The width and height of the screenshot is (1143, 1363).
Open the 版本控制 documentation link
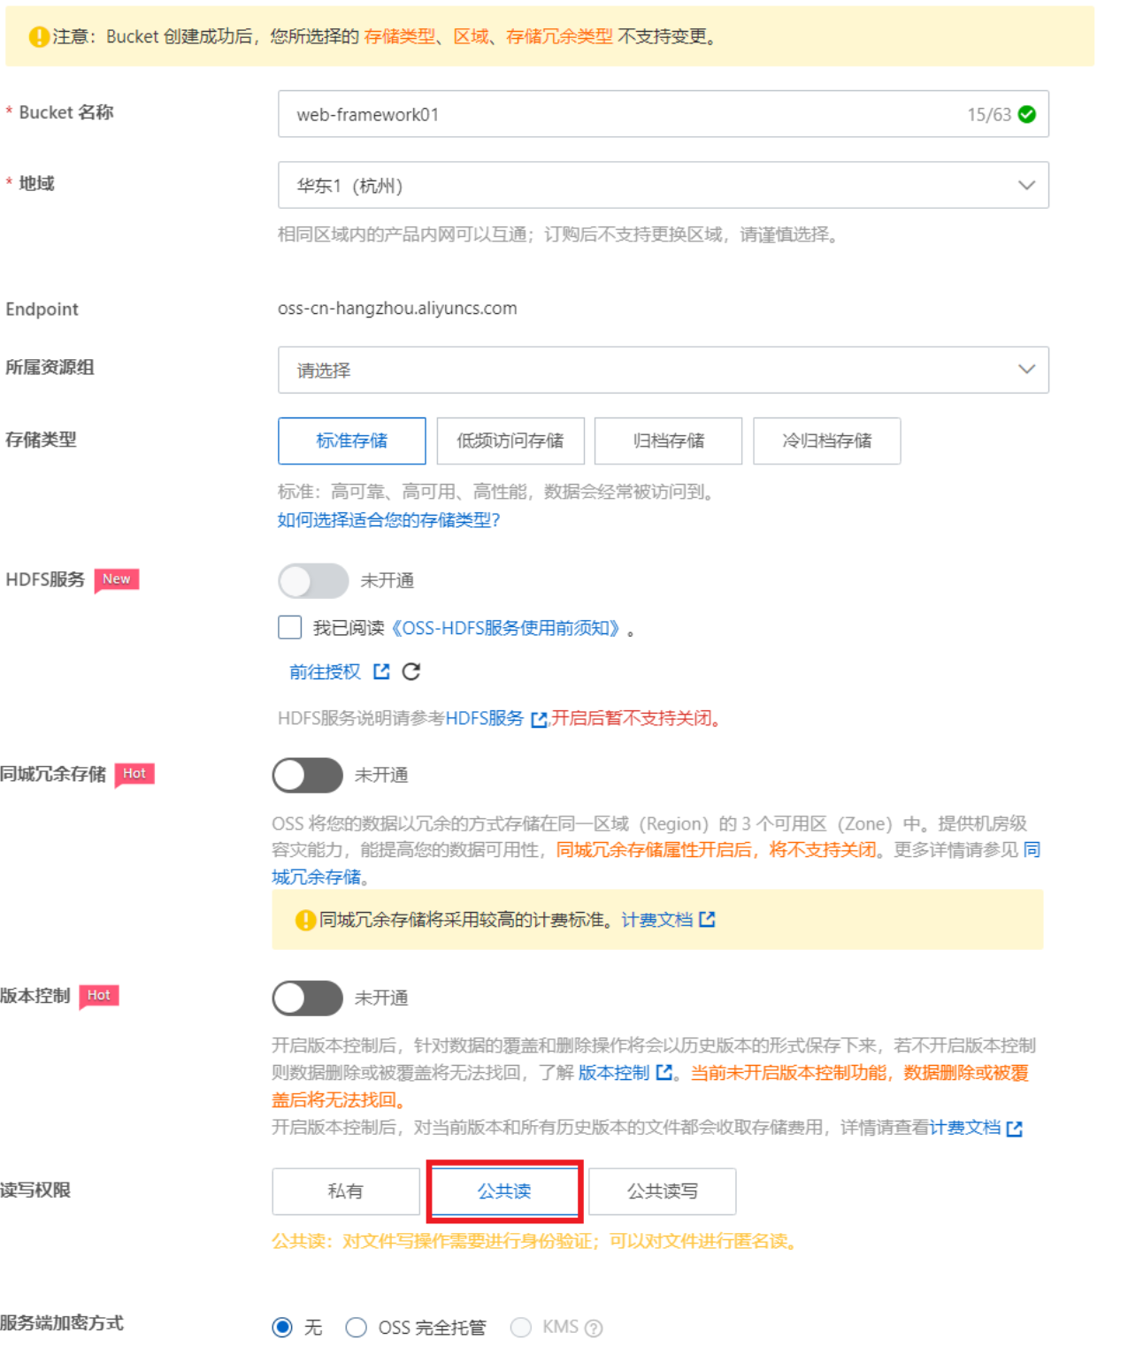(x=614, y=1073)
